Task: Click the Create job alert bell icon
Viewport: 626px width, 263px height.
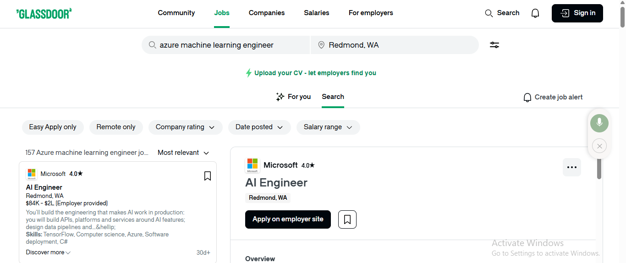Action: (527, 97)
